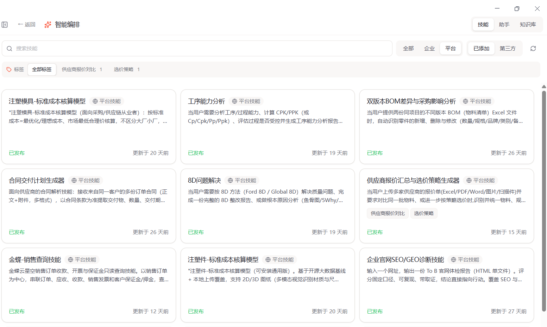Go back using the 返回 button
Image resolution: width=547 pixels, height=327 pixels.
26,25
